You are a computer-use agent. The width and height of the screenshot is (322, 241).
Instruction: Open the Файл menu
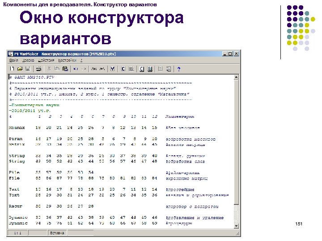point(13,60)
